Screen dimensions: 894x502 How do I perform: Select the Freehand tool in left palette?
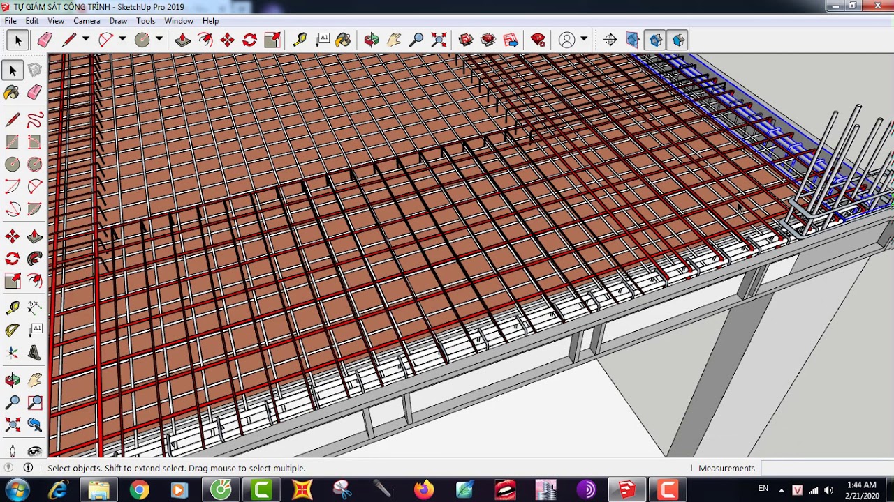tap(34, 120)
